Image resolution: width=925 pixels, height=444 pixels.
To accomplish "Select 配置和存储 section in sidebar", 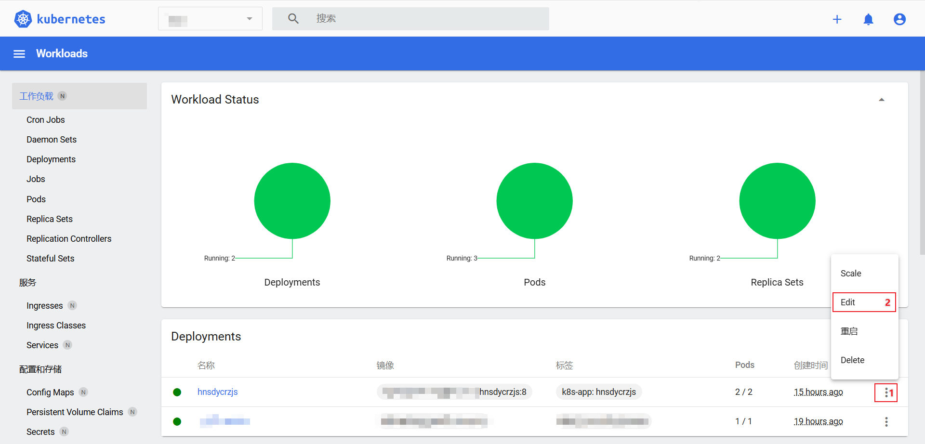I will click(x=40, y=369).
